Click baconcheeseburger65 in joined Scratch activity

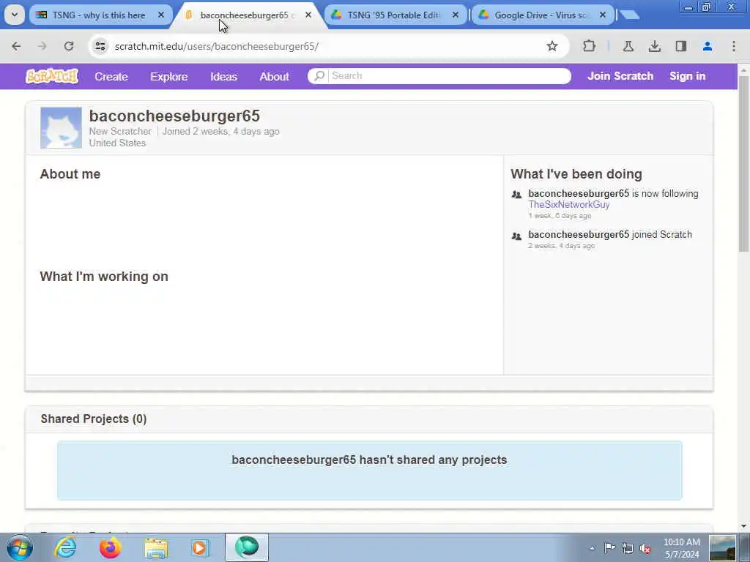point(579,235)
